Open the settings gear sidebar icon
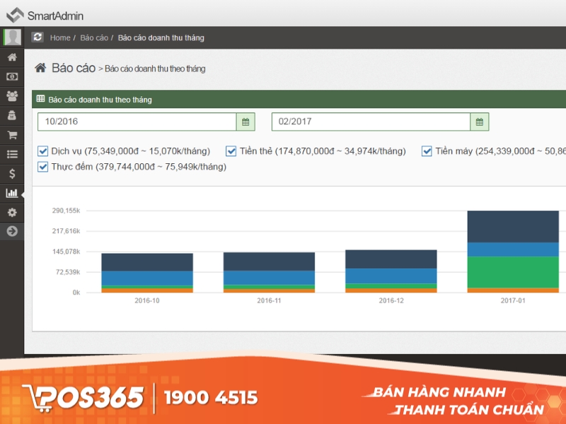566x424 pixels. [x=12, y=212]
